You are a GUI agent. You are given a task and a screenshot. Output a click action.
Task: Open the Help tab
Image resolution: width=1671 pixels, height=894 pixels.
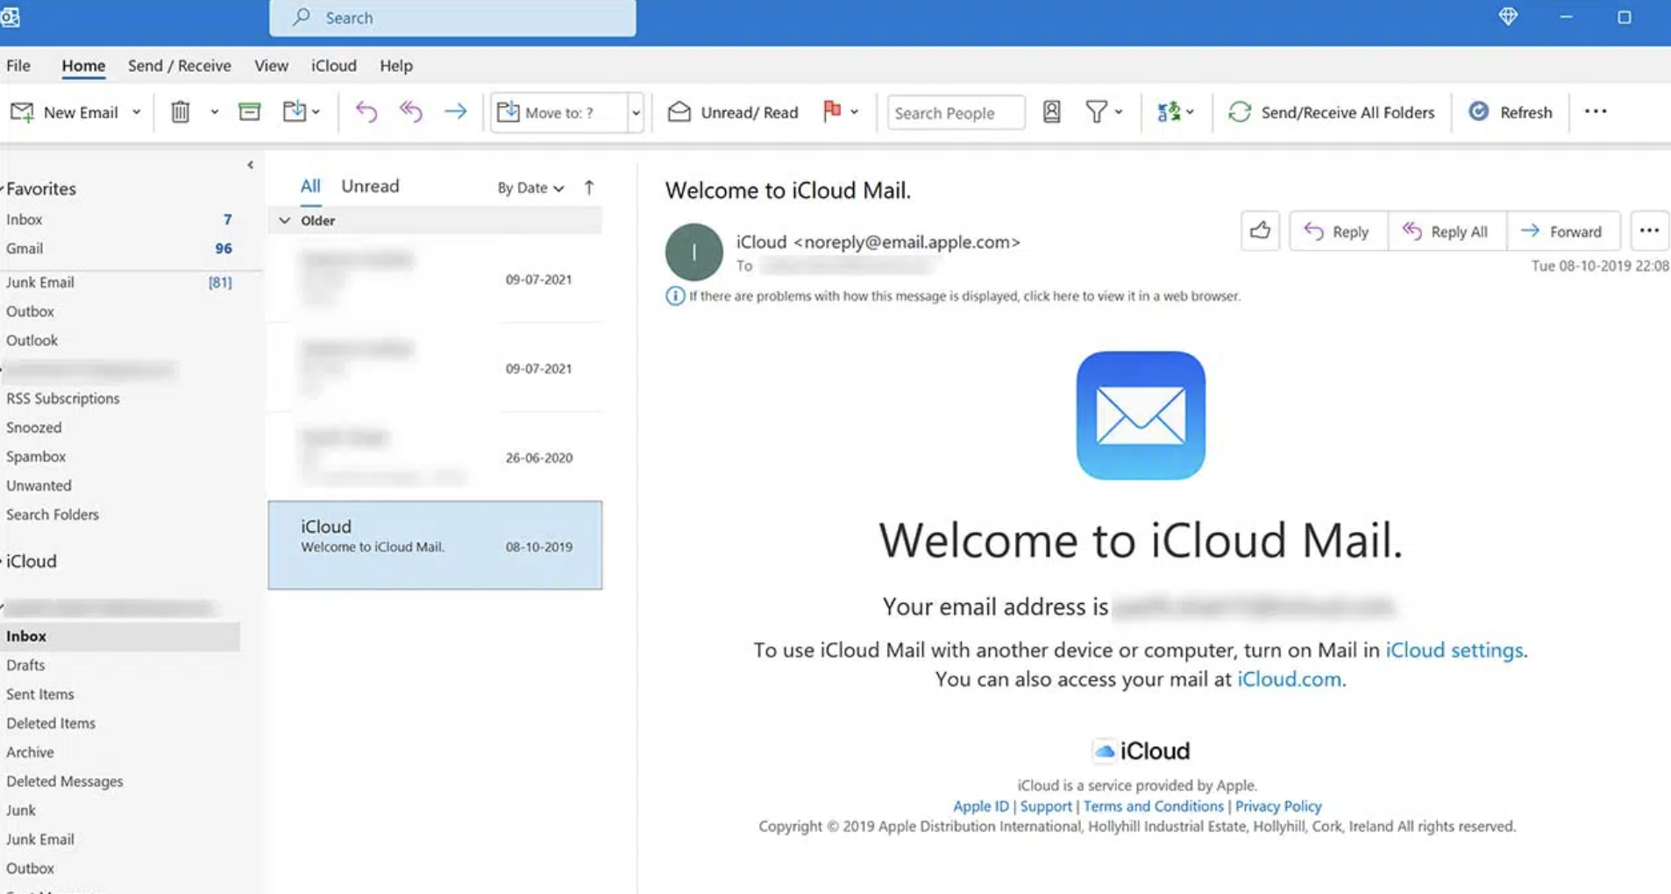pos(396,66)
